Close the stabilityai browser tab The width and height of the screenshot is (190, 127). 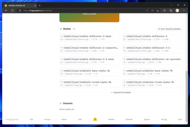point(35,6)
